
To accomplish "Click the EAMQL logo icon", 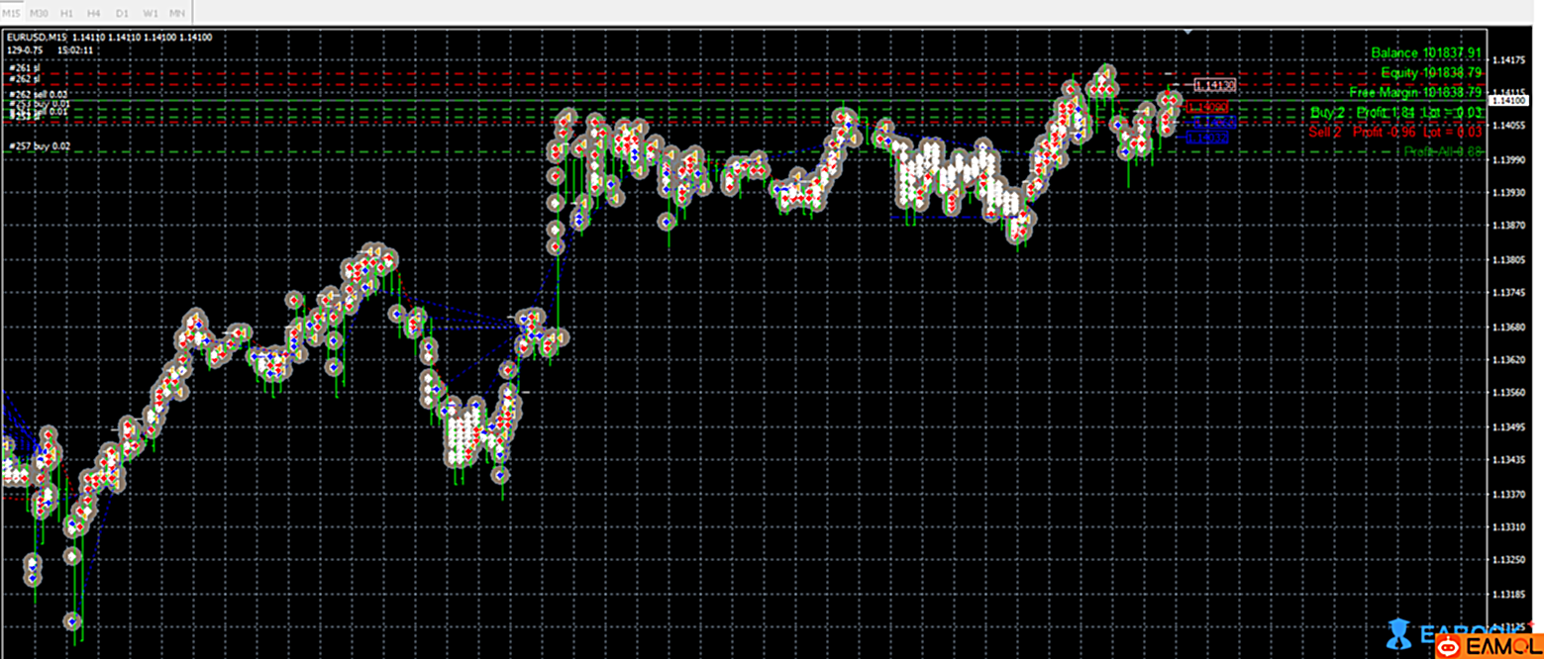I will click(1450, 646).
